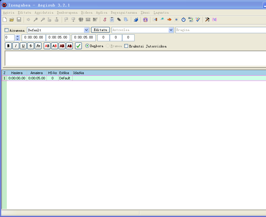Screen dimensions: 266x217
Task: Open the Attachments paperclip icon
Action: pyautogui.click(x=119, y=20)
